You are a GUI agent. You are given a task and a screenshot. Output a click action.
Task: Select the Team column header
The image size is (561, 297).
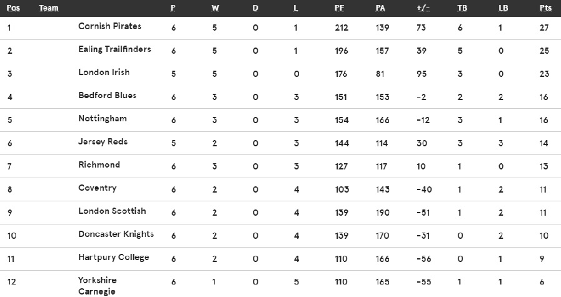[49, 8]
